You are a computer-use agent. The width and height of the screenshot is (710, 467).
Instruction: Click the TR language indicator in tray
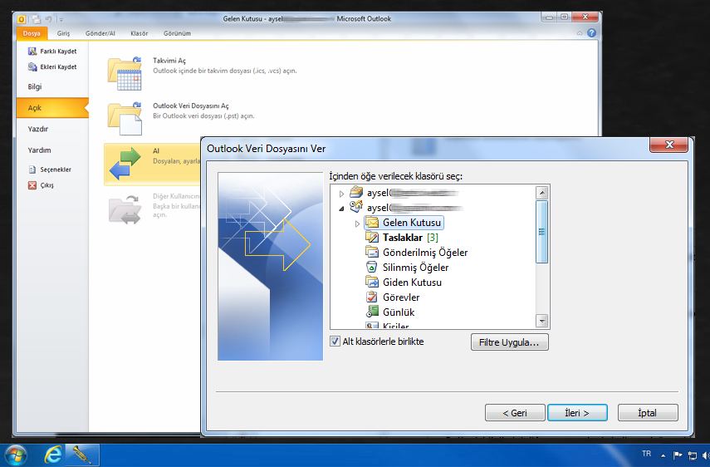pos(646,454)
